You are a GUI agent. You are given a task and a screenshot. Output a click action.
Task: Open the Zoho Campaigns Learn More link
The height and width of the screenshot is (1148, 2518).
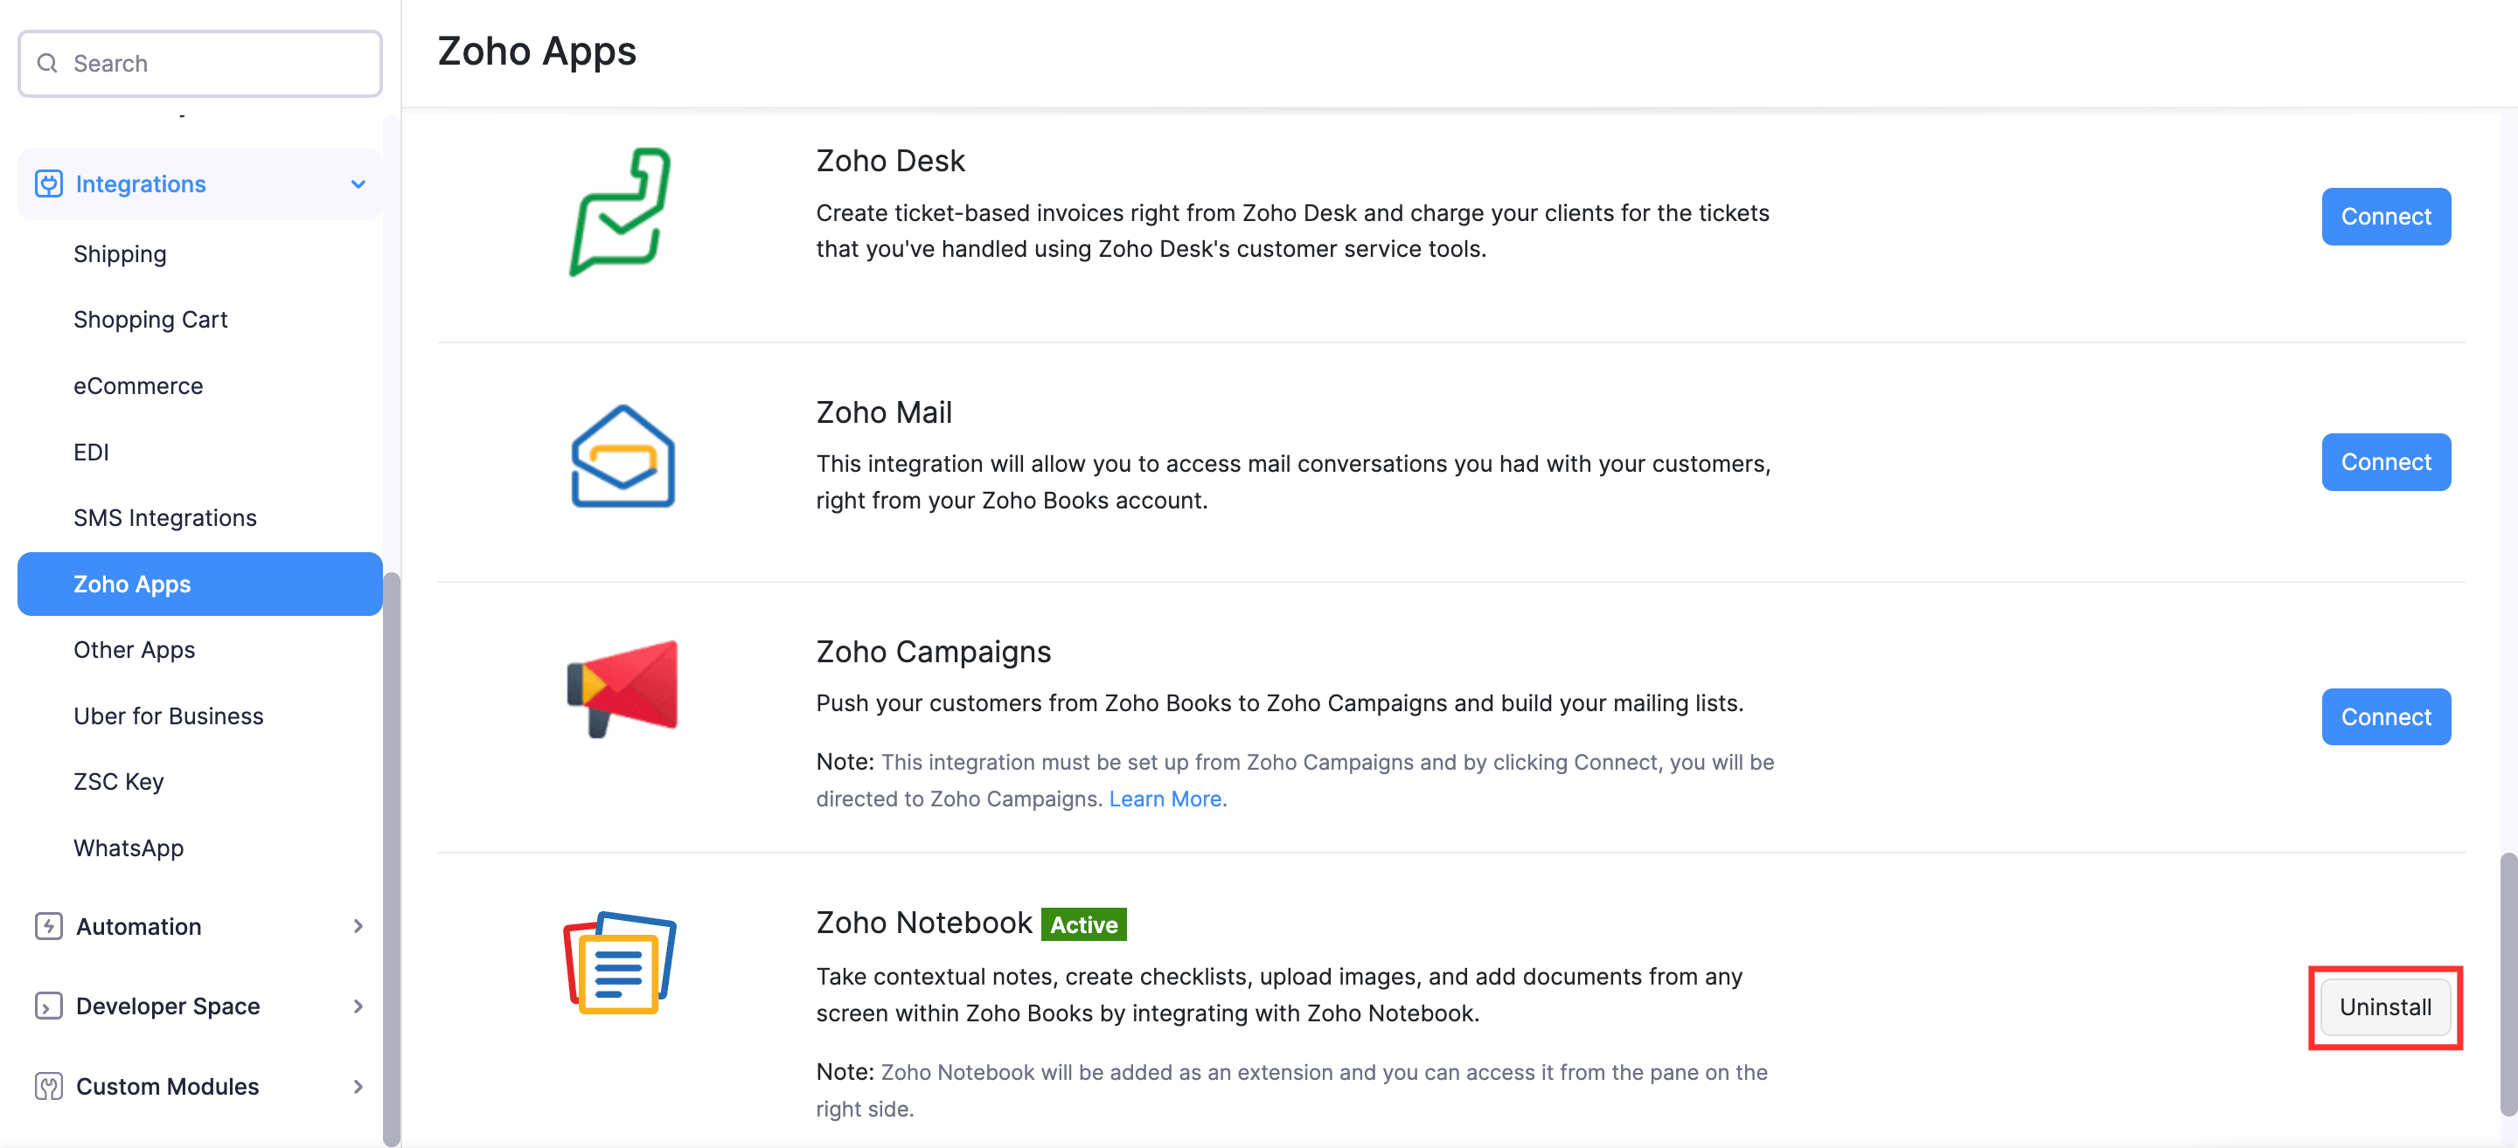[1165, 799]
